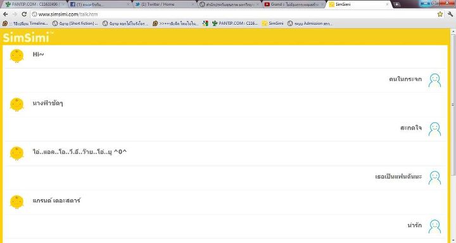456x243 pixels.
Task: Switch to the YouTube Grand tab
Action: click(294, 4)
